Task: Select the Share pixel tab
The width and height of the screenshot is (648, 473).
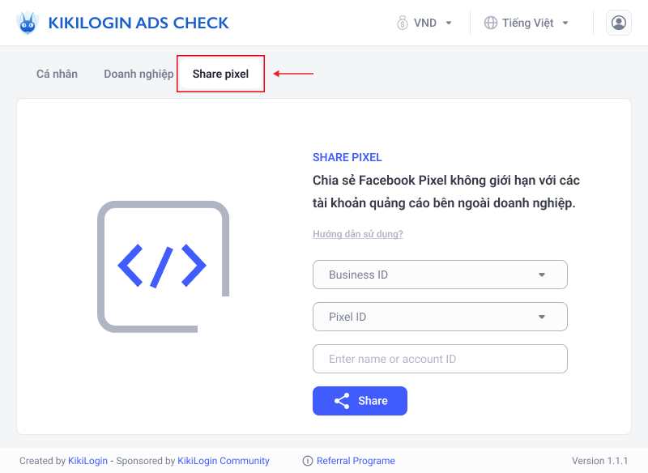Action: click(x=220, y=74)
